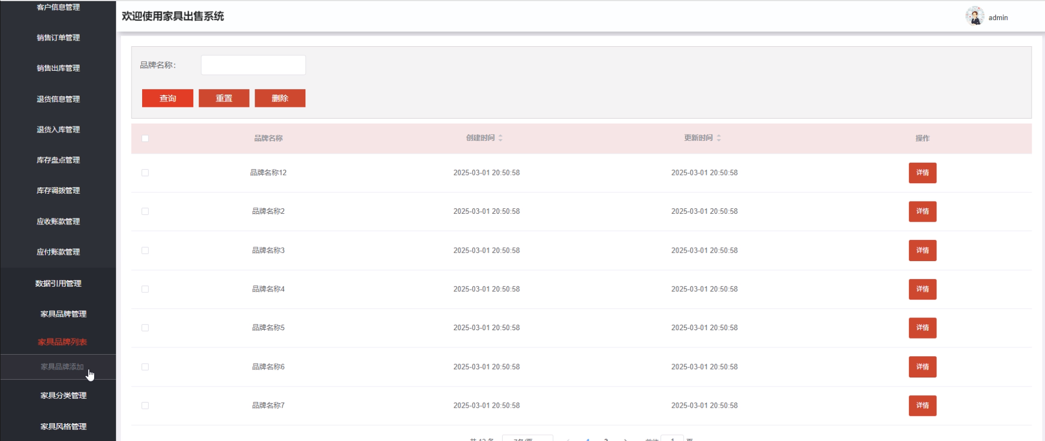Click 更新时间 value in 品牌名称7 row
This screenshot has height=441, width=1045.
point(704,405)
